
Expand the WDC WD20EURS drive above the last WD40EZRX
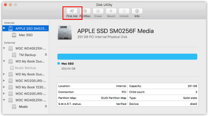coord(4,94)
